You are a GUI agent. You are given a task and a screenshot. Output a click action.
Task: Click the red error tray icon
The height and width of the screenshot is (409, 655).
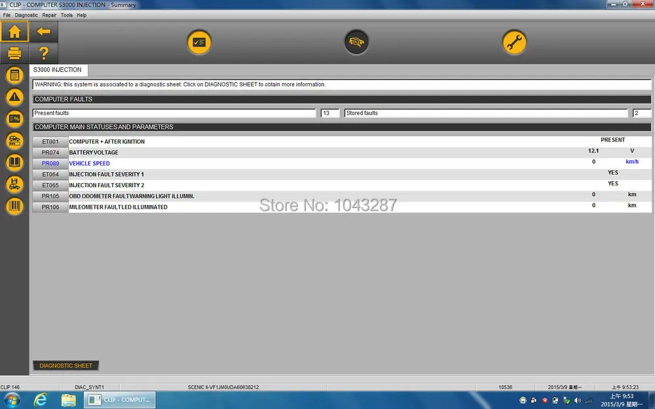[545, 400]
